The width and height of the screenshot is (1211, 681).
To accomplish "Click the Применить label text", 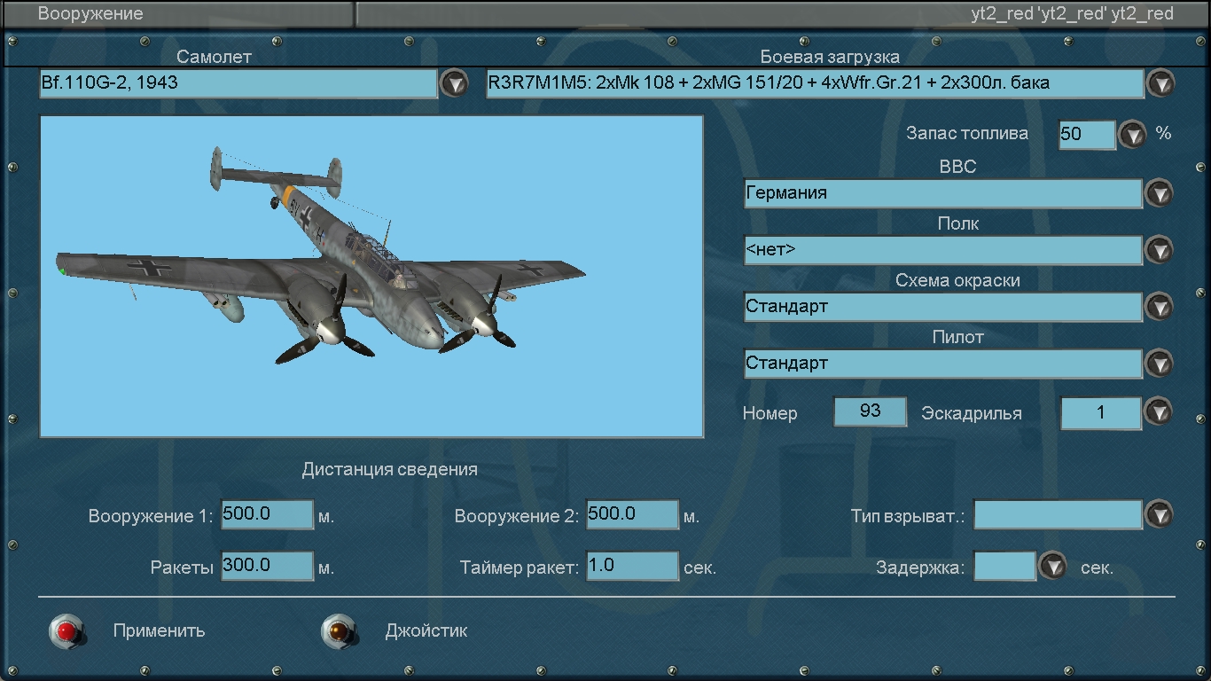I will (159, 631).
